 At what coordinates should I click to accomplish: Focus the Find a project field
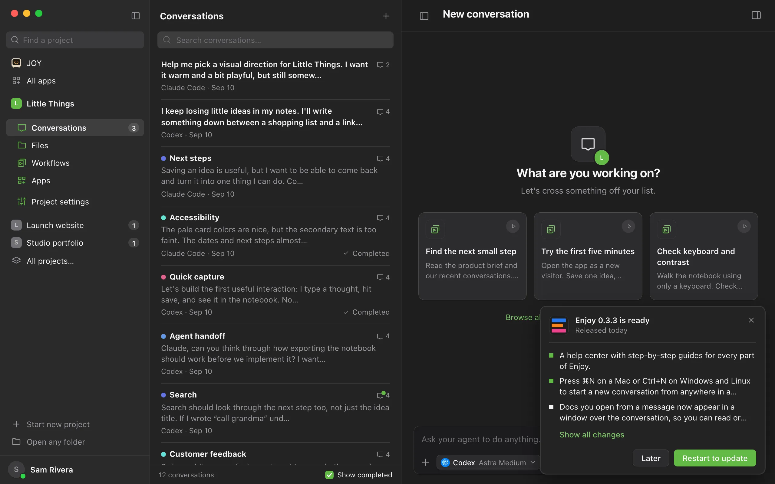(75, 40)
